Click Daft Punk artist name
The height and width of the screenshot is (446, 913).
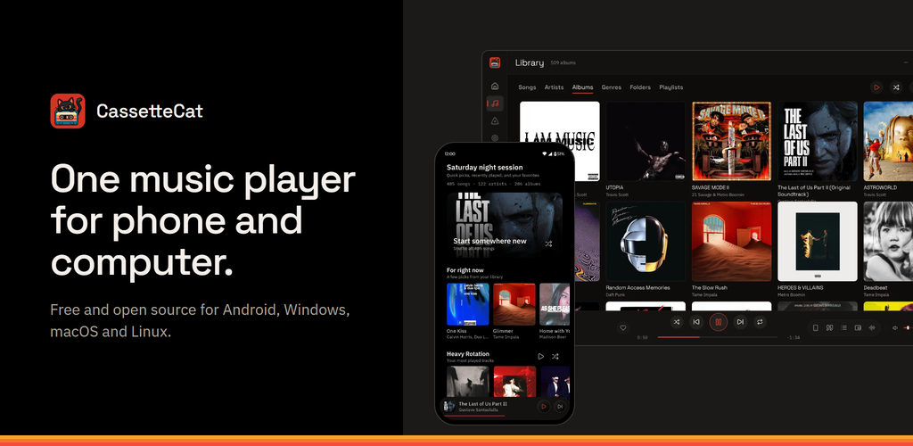point(615,295)
